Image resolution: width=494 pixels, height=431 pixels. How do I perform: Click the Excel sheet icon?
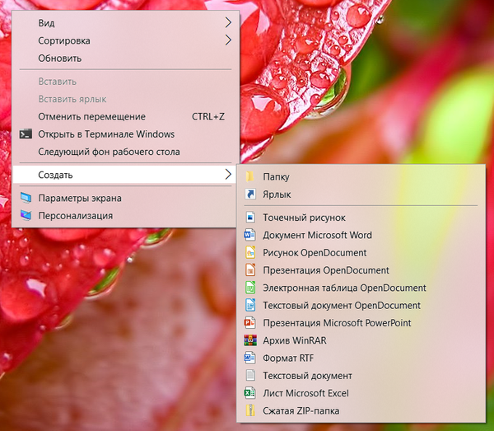[250, 393]
